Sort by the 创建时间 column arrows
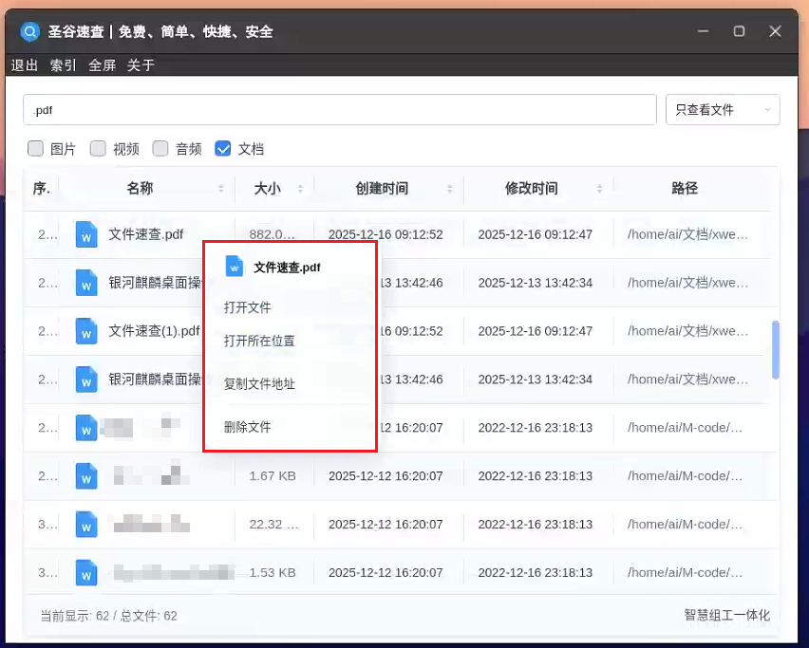Image resolution: width=809 pixels, height=648 pixels. (450, 188)
